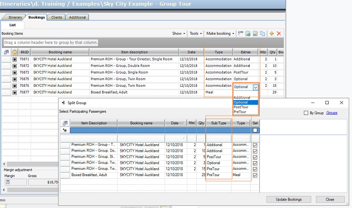The height and width of the screenshot is (208, 352).
Task: Click the red X delete booking icon
Action: pos(279,33)
